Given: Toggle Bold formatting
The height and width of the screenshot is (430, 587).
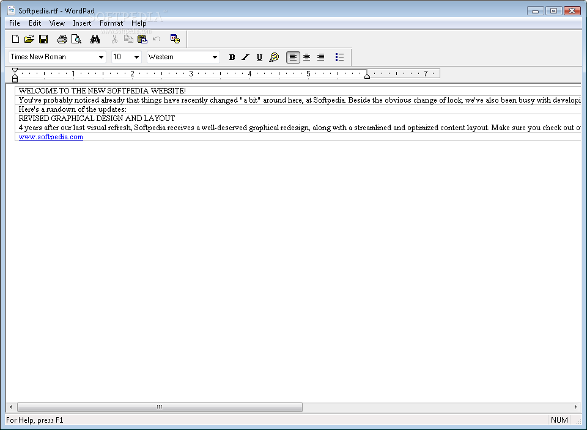Looking at the screenshot, I should coord(232,57).
